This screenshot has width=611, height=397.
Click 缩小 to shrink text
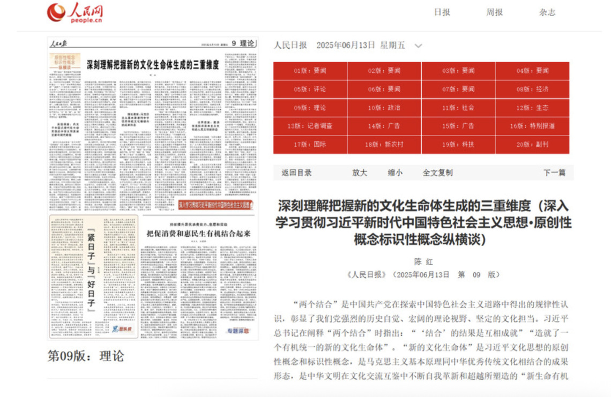[x=395, y=173]
